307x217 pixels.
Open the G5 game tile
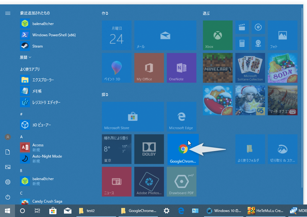click(250, 100)
